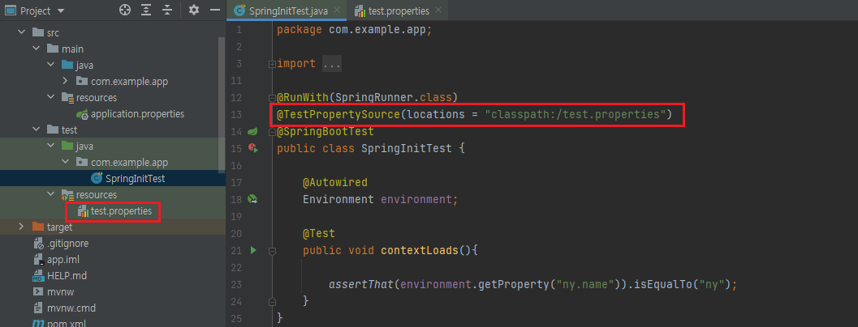Image resolution: width=858 pixels, height=327 pixels.
Task: Click the target folder icon
Action: (38, 227)
